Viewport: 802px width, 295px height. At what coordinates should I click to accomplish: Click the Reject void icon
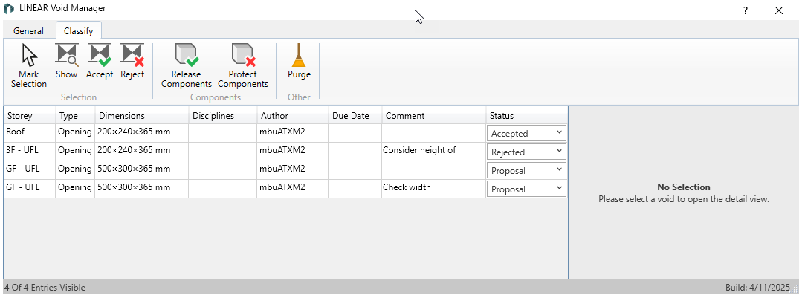[x=132, y=55]
